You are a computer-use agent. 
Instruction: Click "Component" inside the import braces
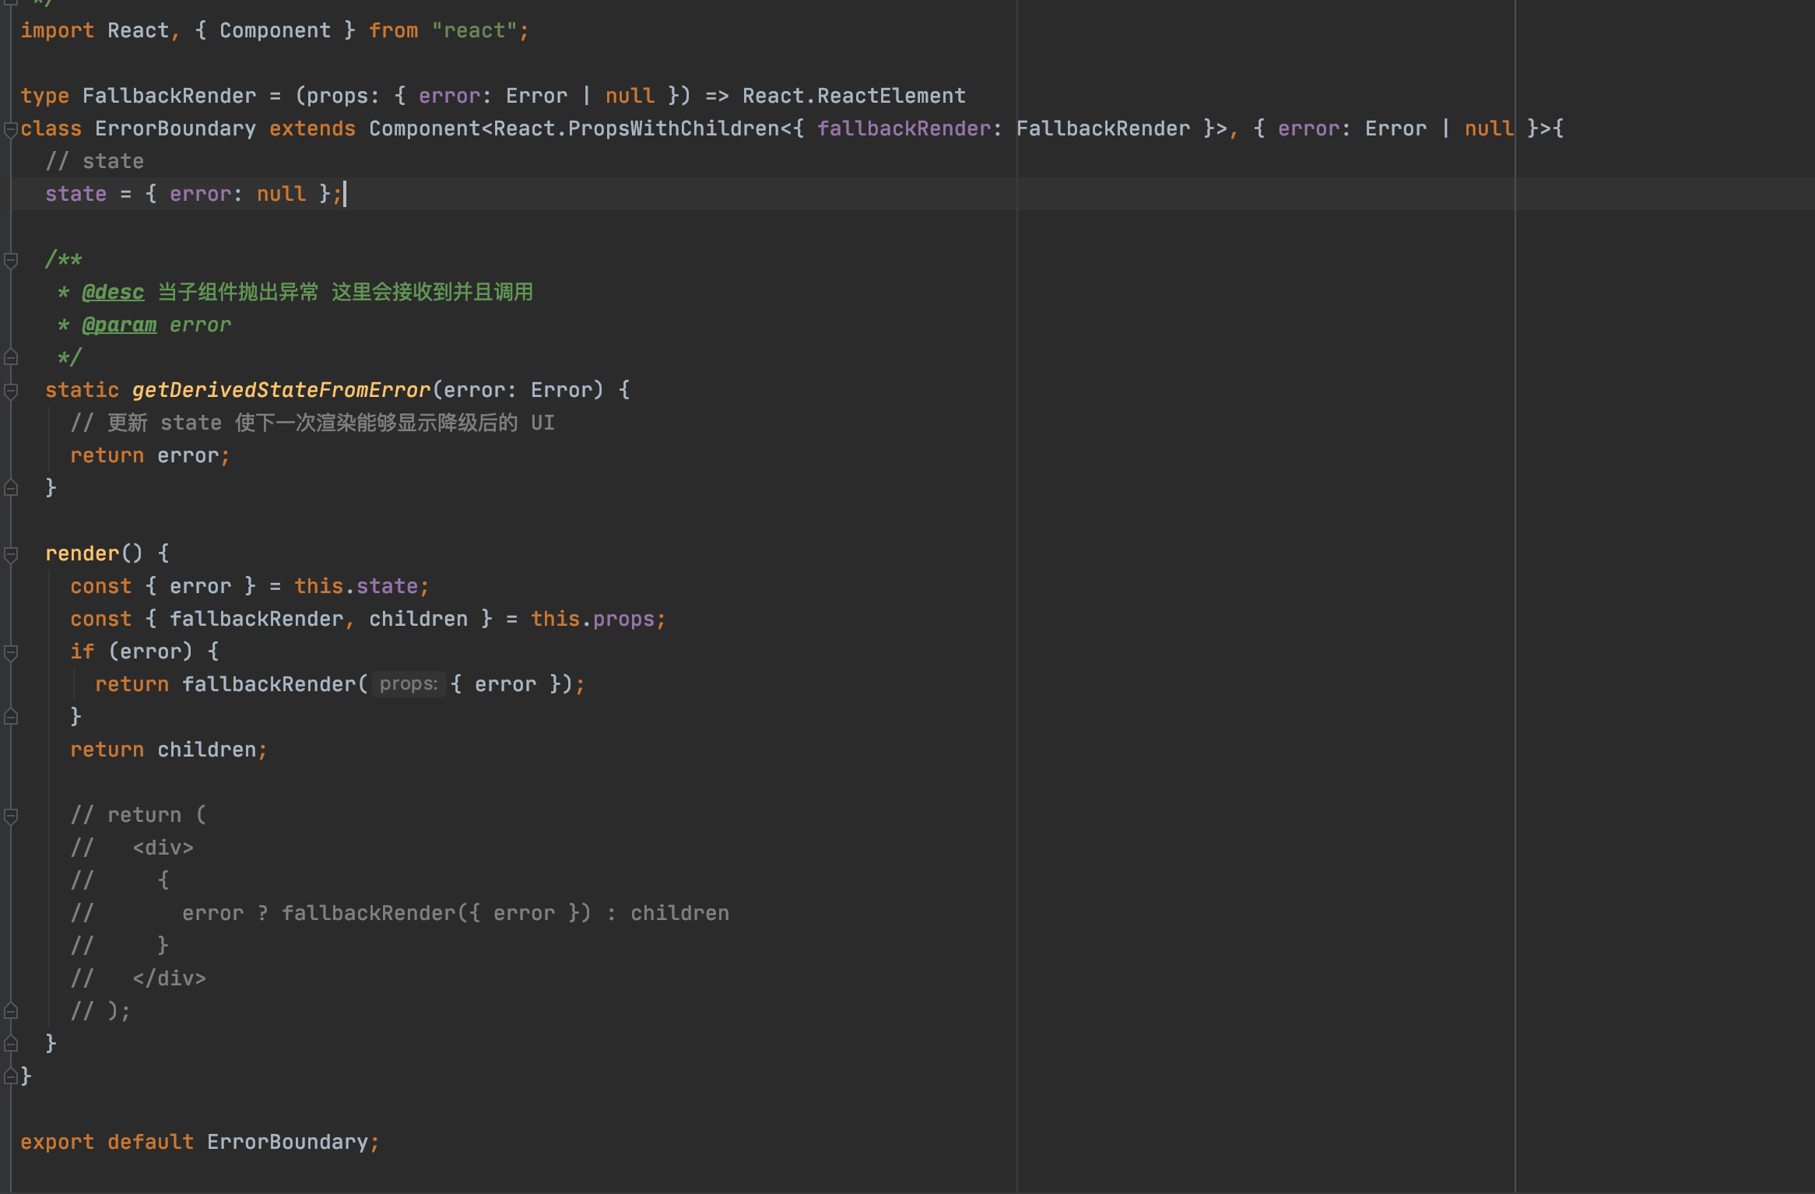pos(275,30)
